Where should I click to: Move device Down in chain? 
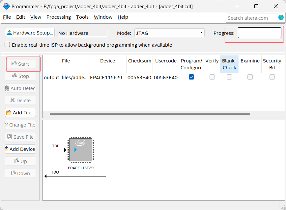click(20, 174)
